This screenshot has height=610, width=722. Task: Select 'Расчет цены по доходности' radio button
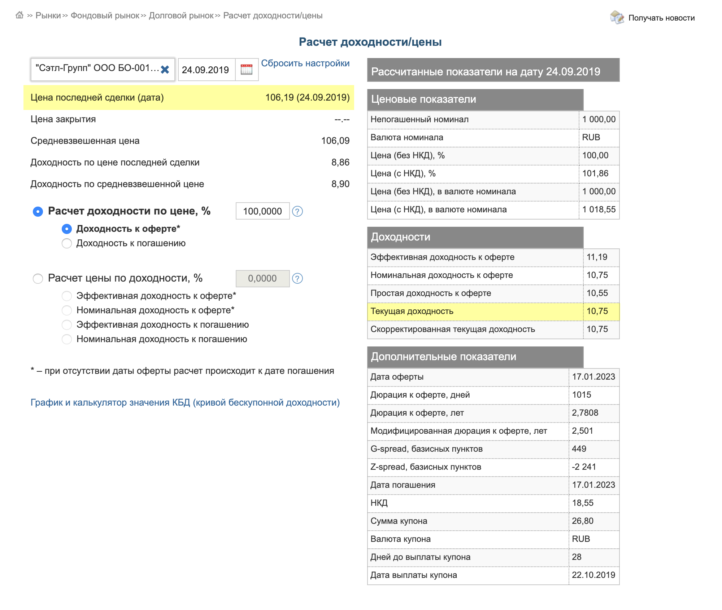38,279
